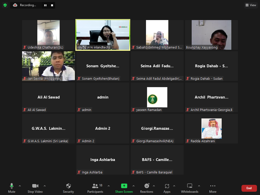Click muted mic icon for Archil Phartsvania-Georgia
Image resolution: width=260 pixels, height=195 pixels.
(188, 110)
